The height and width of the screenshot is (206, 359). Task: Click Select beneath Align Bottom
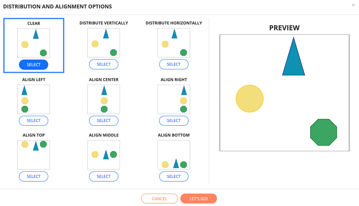coord(174,176)
